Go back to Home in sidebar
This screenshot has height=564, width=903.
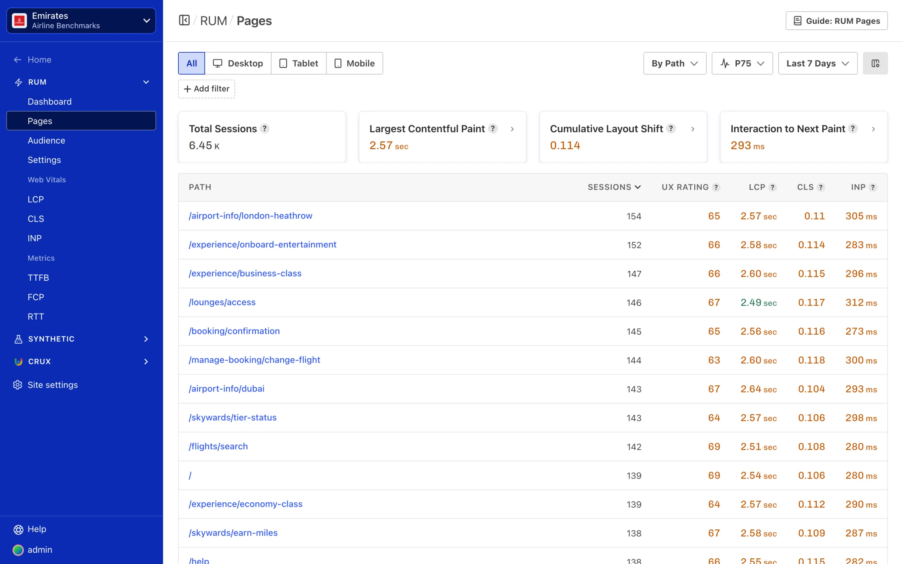pos(33,59)
